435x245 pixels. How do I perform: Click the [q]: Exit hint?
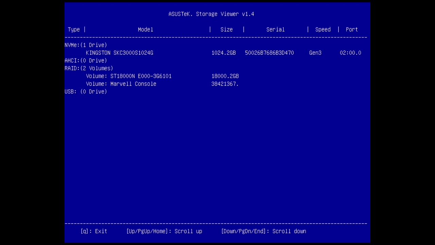pyautogui.click(x=94, y=231)
